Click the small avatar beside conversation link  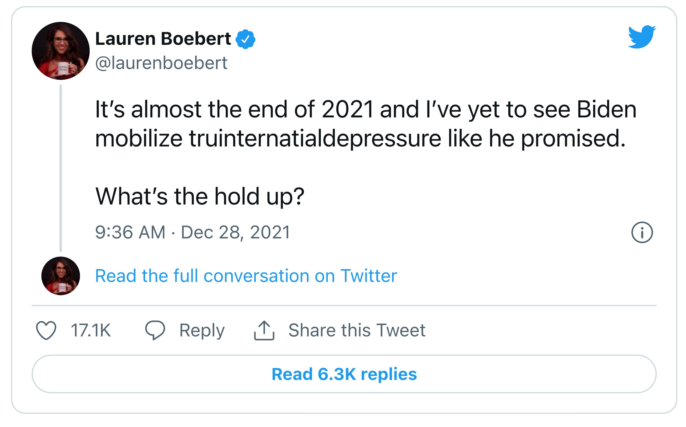pyautogui.click(x=61, y=276)
